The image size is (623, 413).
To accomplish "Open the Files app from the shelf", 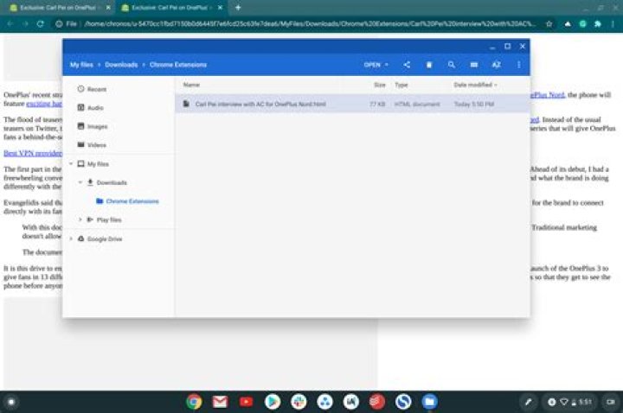I will click(x=429, y=402).
